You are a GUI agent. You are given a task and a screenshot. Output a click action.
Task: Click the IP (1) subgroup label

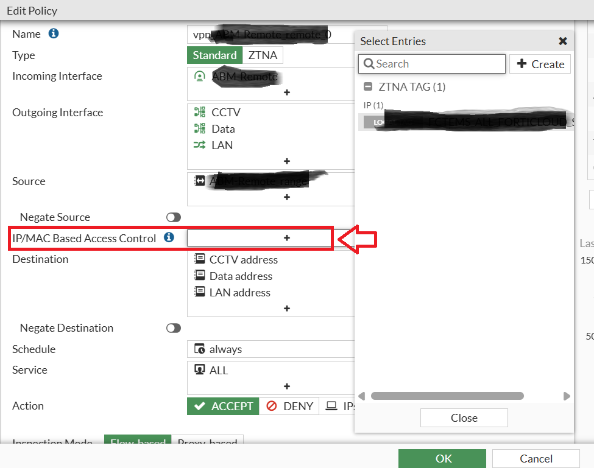pyautogui.click(x=373, y=105)
